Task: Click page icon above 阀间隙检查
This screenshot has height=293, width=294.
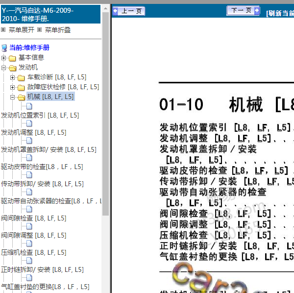Action: (x=29, y=209)
